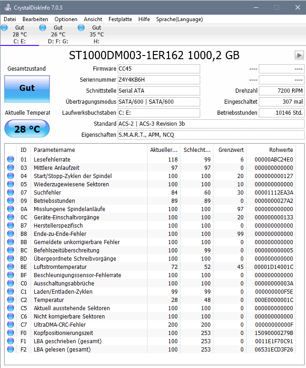The image size is (306, 368).
Task: Select the Suchfehler parameter name
Action: pos(47,192)
